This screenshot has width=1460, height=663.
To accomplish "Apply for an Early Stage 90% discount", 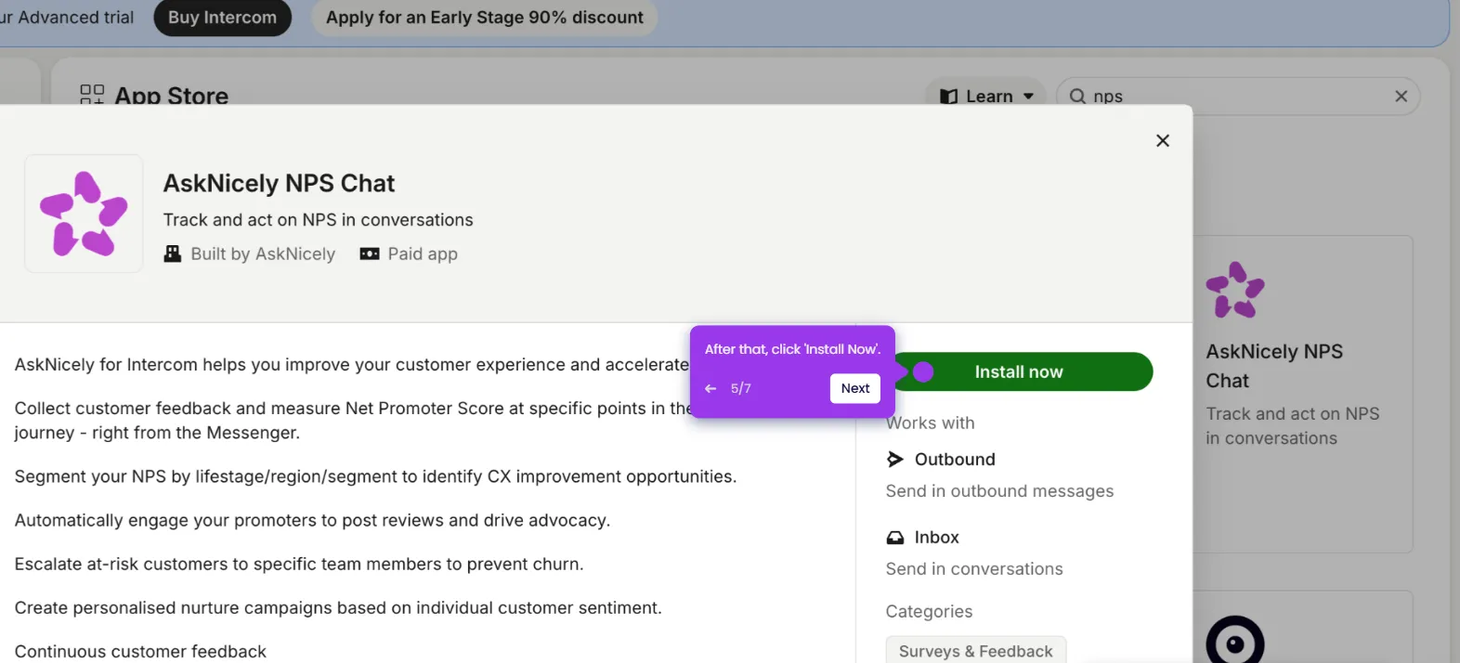I will [484, 18].
